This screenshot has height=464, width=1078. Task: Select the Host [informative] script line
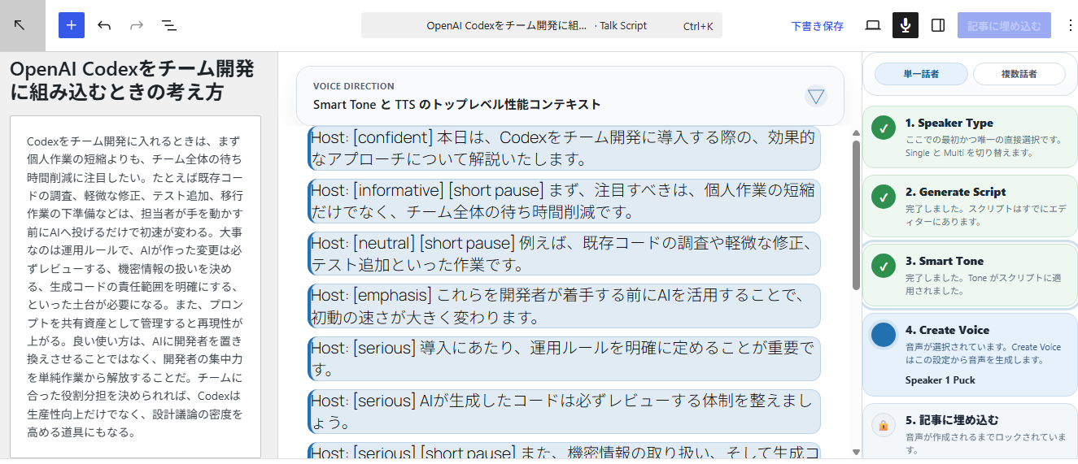click(565, 201)
